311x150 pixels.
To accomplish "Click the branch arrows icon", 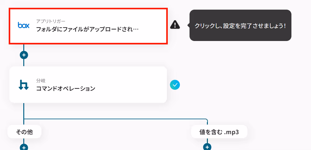I will pos(24,85).
